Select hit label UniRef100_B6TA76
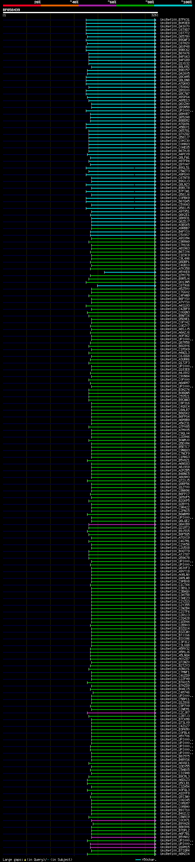The width and height of the screenshot is (195, 862). tap(175, 54)
